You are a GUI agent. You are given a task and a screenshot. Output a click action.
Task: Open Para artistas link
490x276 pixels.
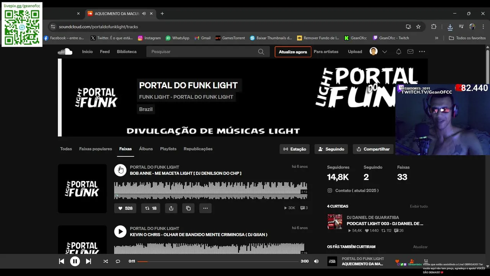tap(326, 52)
